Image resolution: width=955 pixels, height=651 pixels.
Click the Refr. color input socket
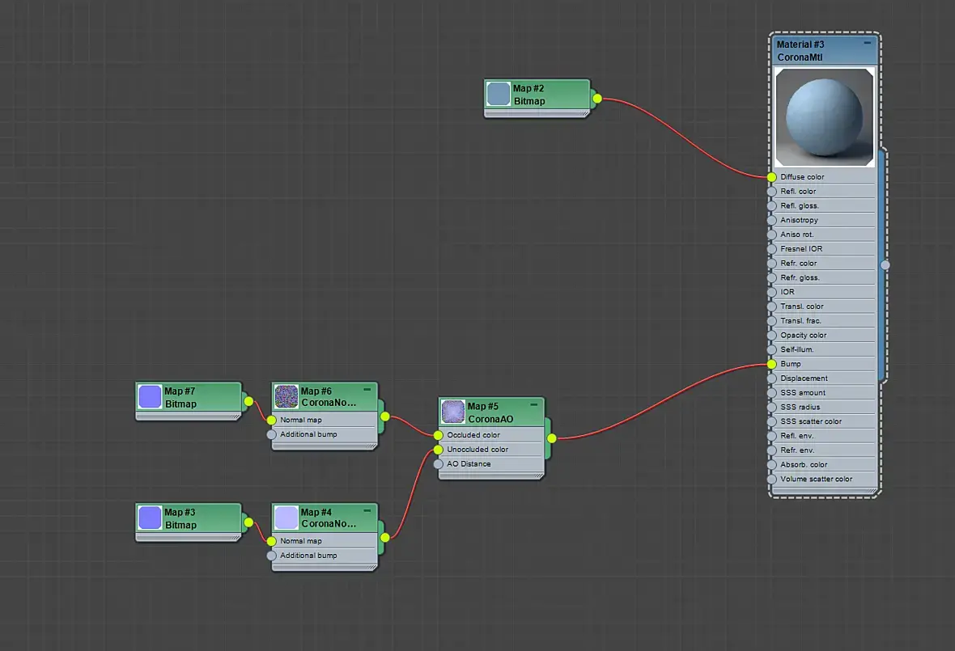(771, 264)
